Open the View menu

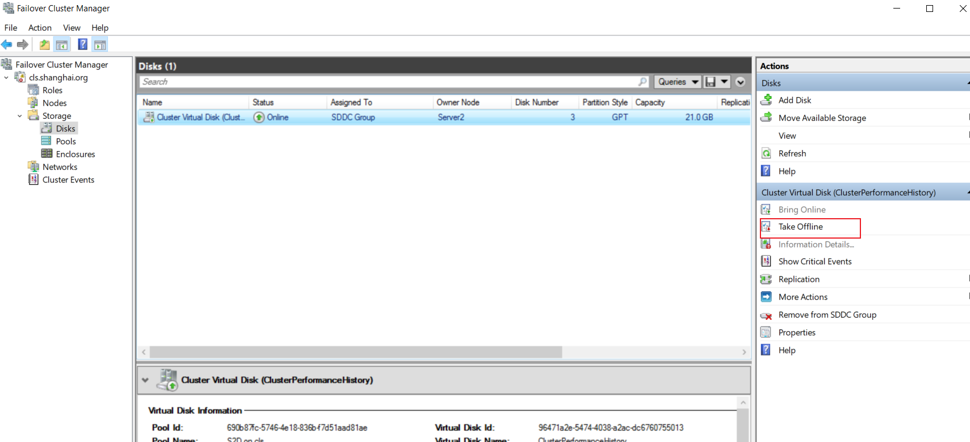(72, 28)
